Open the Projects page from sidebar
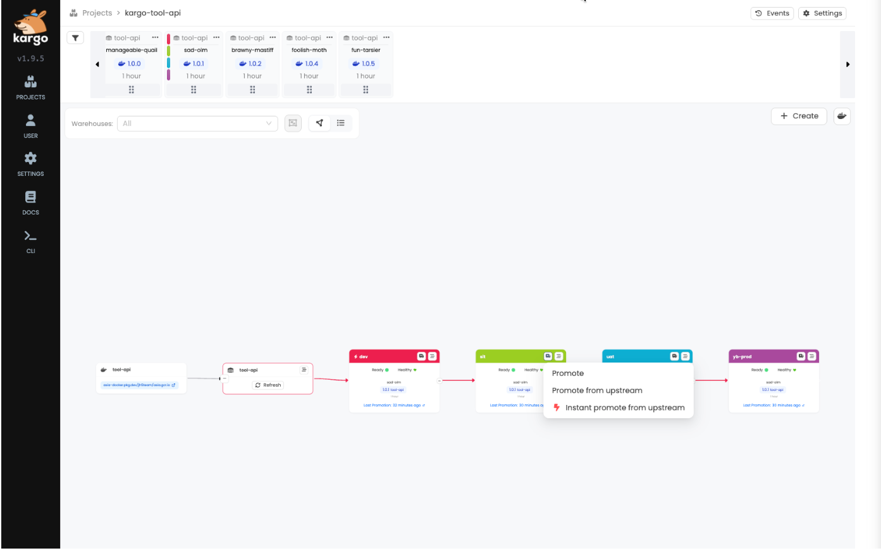 click(30, 88)
